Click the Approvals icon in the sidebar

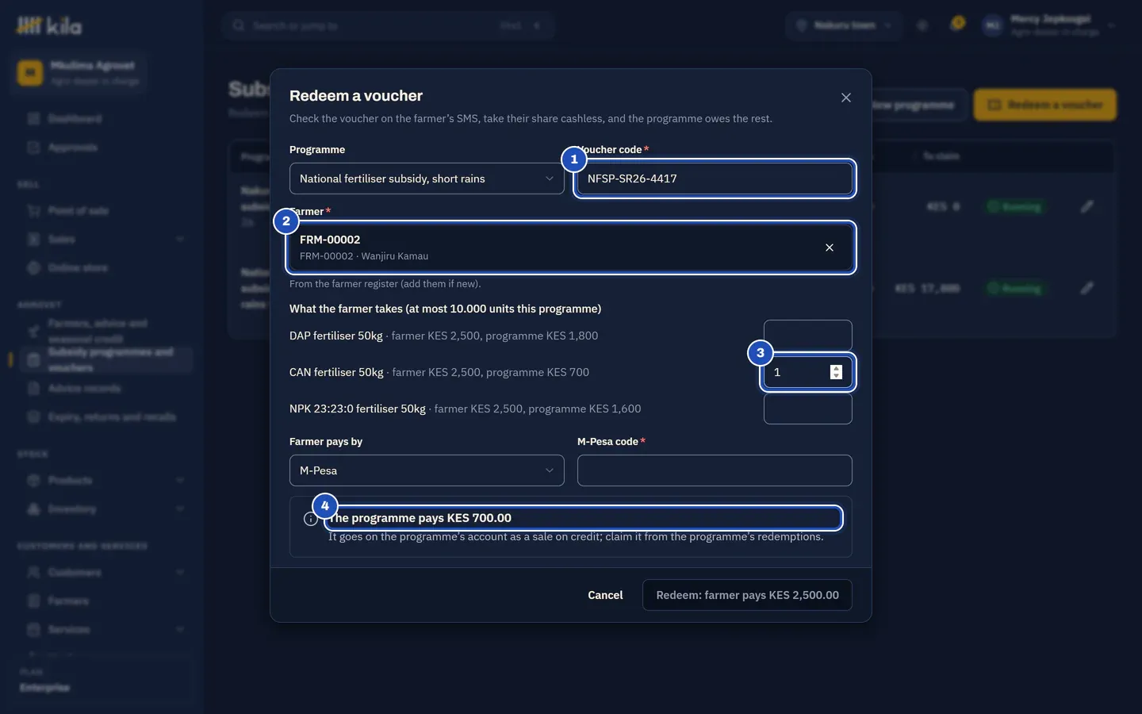[x=33, y=148]
